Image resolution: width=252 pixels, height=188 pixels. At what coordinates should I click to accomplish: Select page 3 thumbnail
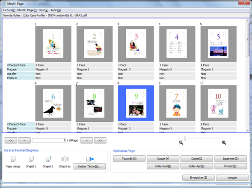pyautogui.click(x=136, y=44)
